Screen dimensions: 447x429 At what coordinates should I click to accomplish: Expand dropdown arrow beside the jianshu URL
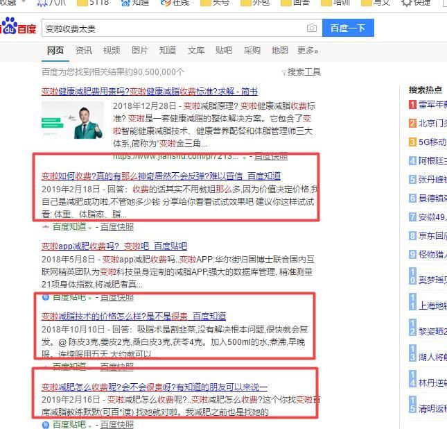click(245, 158)
